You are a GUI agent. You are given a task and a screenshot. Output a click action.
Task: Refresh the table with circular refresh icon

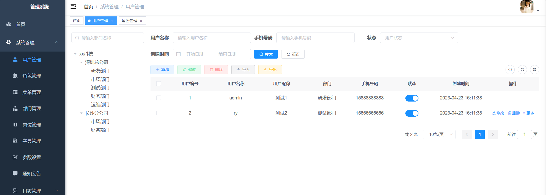click(x=522, y=70)
